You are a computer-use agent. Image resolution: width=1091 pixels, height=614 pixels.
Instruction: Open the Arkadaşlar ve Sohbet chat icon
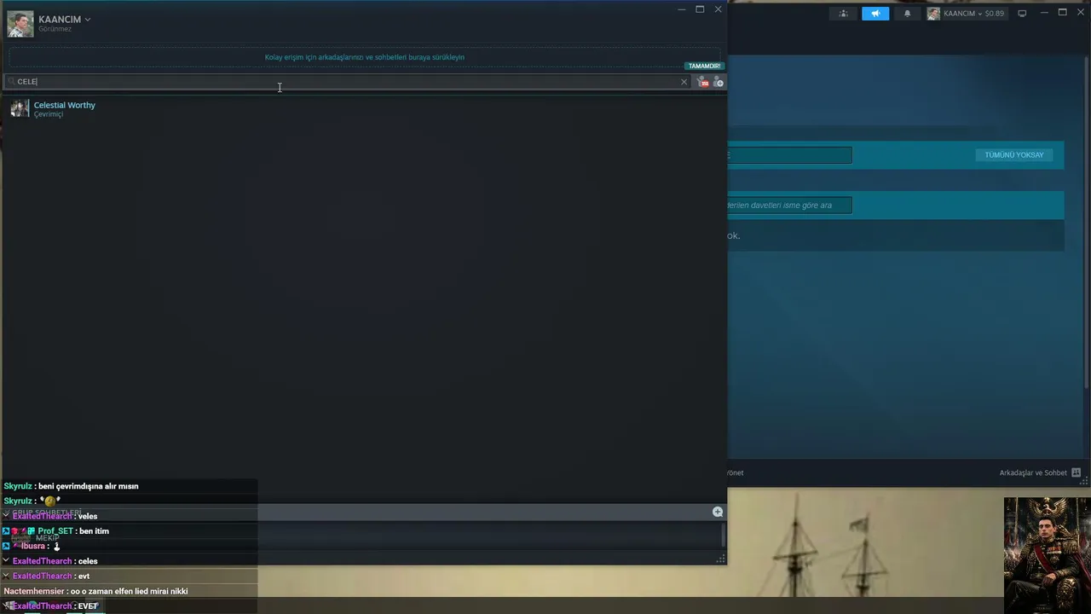point(1076,472)
